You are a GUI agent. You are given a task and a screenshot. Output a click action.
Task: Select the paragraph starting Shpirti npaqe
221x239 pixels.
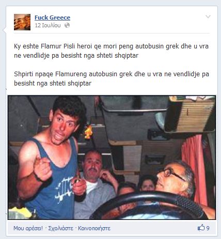click(x=112, y=79)
